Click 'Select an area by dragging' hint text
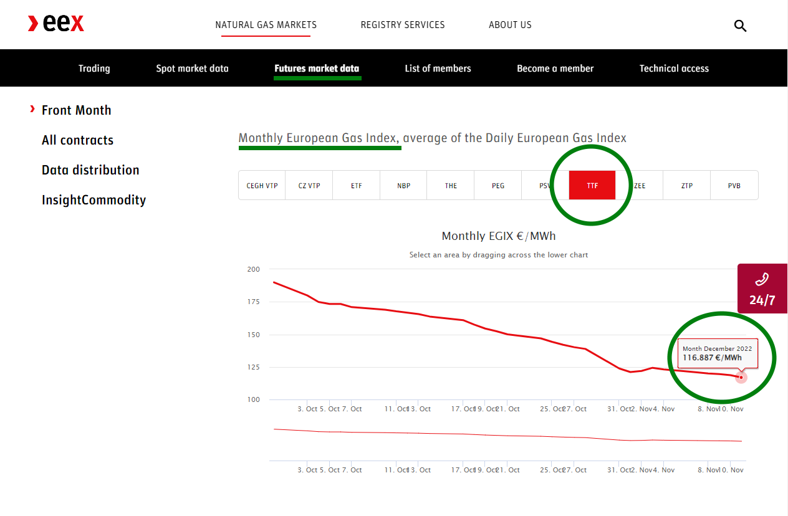This screenshot has width=788, height=516. point(499,255)
